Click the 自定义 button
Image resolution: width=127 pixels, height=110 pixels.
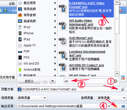[x=29, y=81]
